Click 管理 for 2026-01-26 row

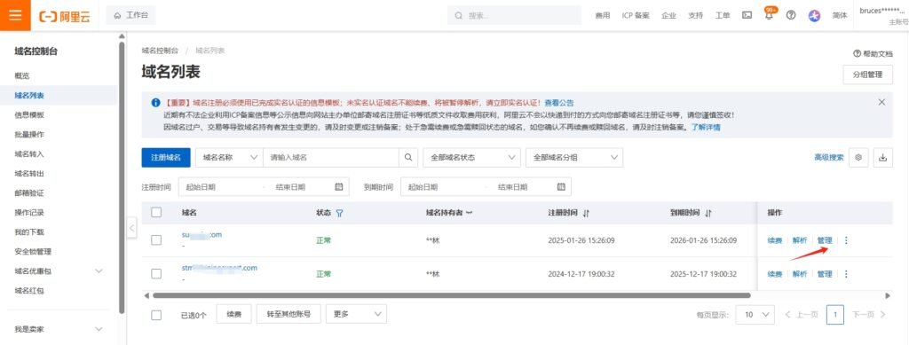click(x=825, y=240)
